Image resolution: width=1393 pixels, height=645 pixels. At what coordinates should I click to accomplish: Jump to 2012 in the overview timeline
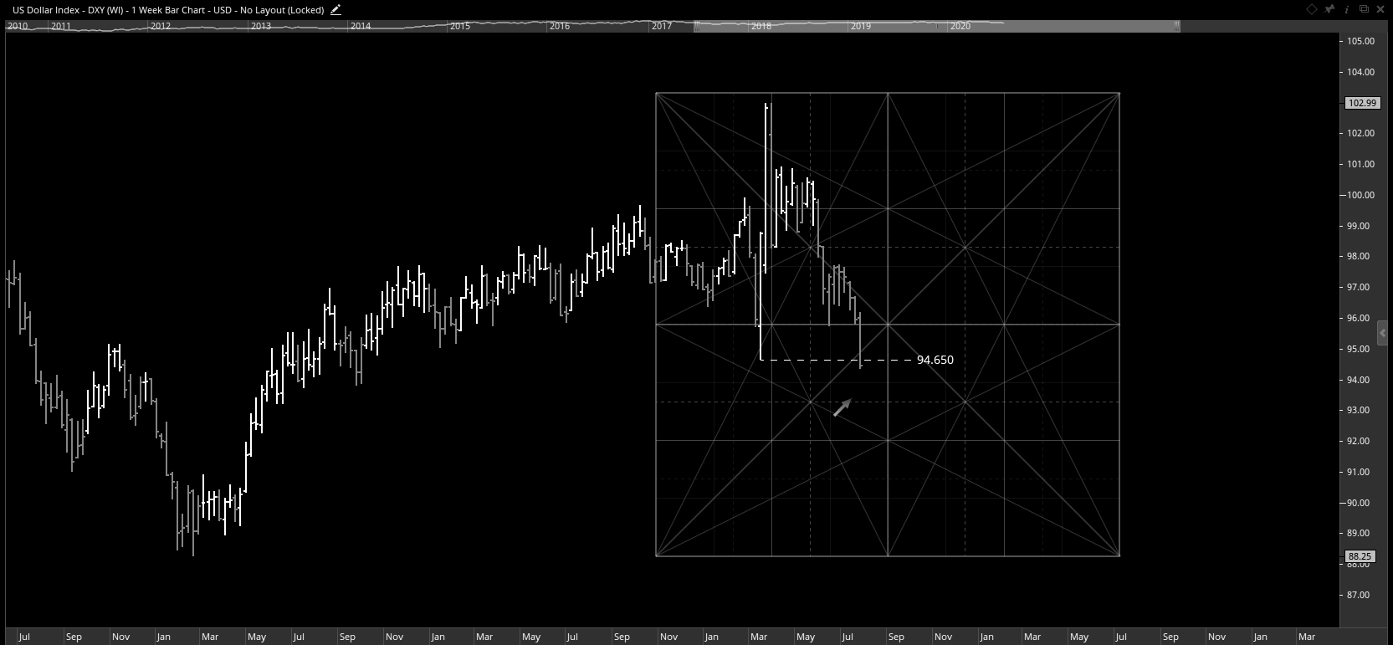[x=160, y=26]
